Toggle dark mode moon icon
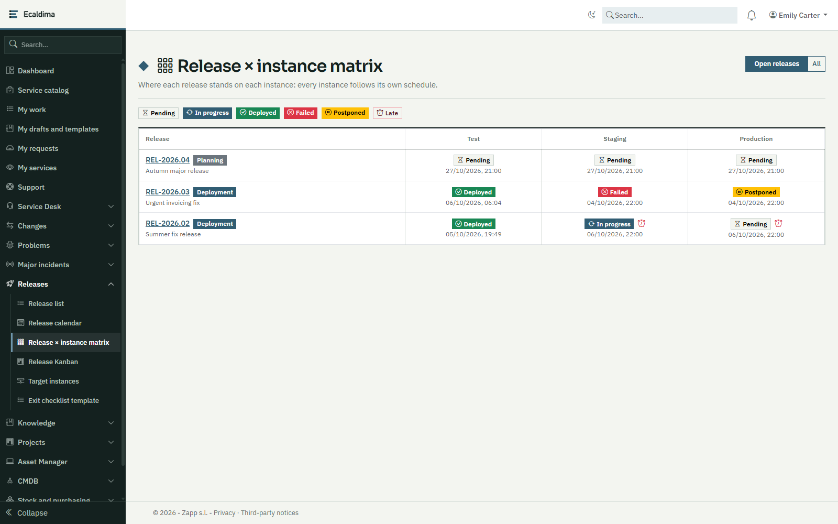The height and width of the screenshot is (524, 838). [592, 15]
